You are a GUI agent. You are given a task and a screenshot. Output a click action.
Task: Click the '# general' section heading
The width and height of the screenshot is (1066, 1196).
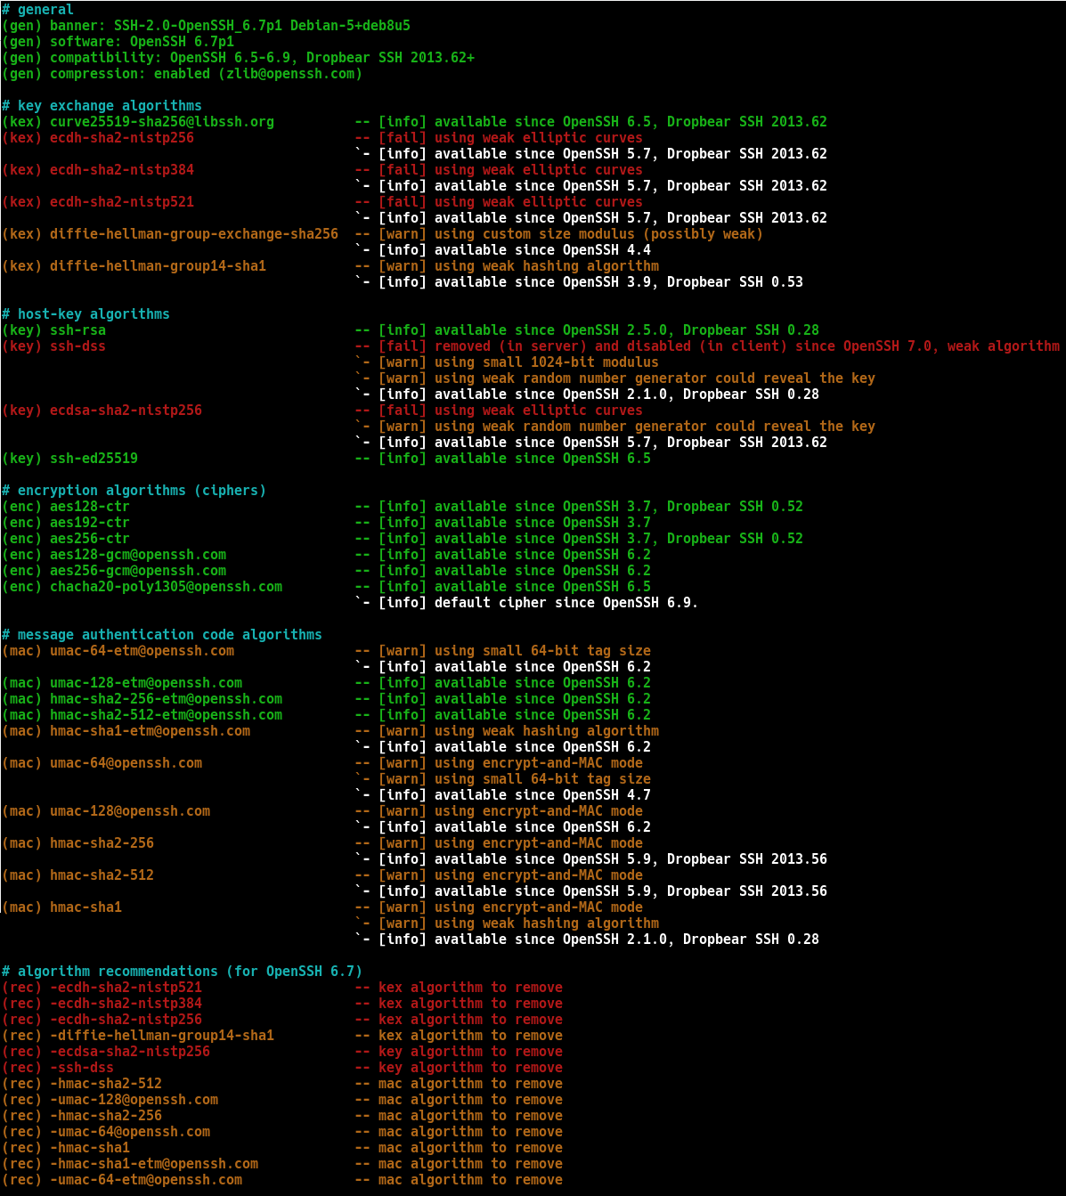(x=37, y=10)
